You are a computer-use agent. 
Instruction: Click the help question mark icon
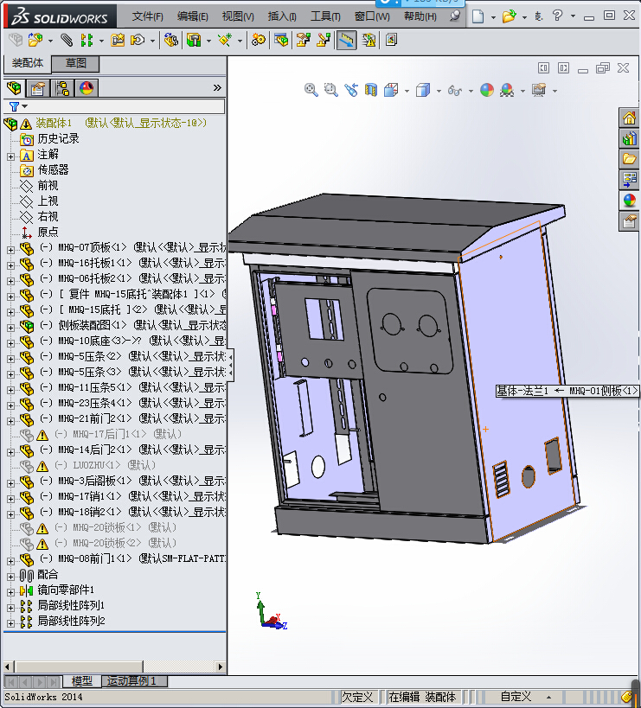pos(557,16)
